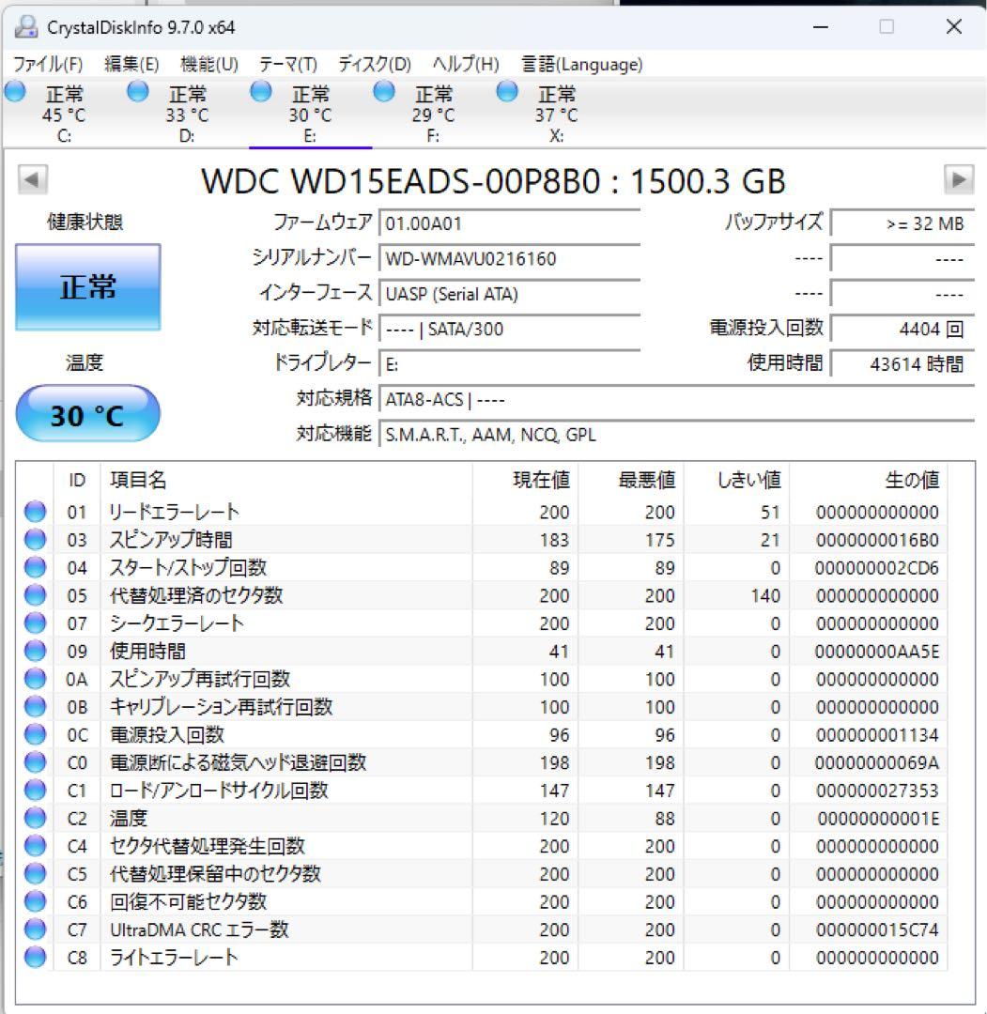The image size is (987, 1014).
Task: Open the ヘルプ(H) menu
Action: click(465, 65)
